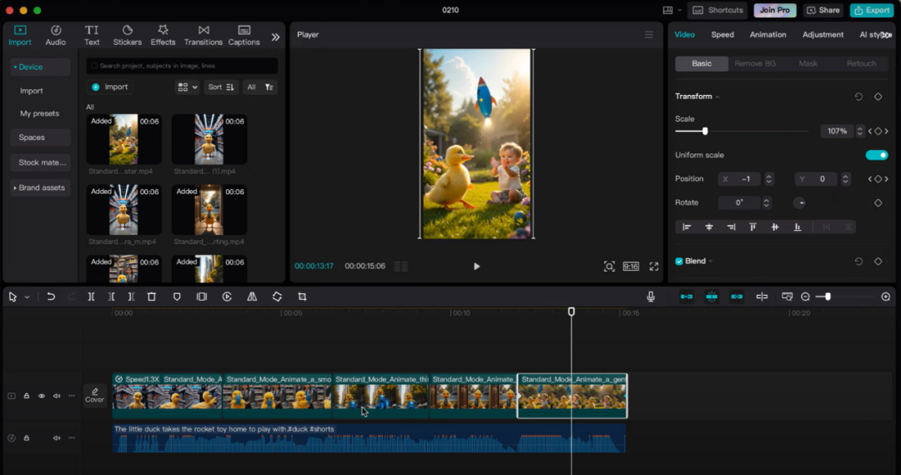Select the Mask sub-tab
This screenshot has height=475, width=901.
coord(808,64)
